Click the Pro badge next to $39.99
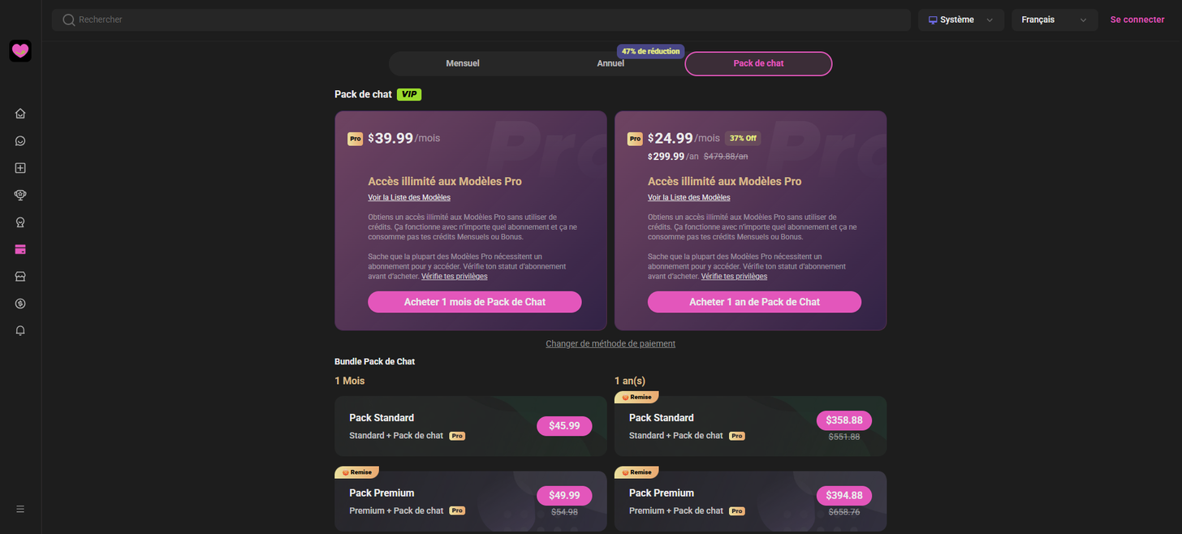The height and width of the screenshot is (534, 1182). [355, 139]
